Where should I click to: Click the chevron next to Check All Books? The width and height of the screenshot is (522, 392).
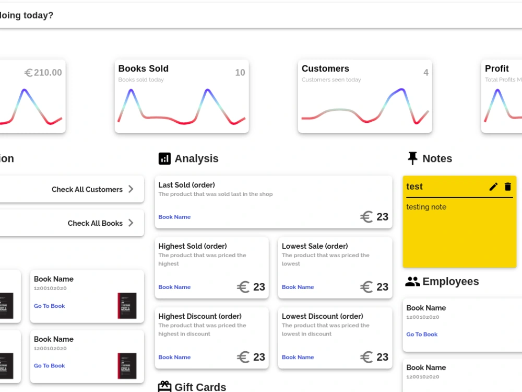coord(131,223)
